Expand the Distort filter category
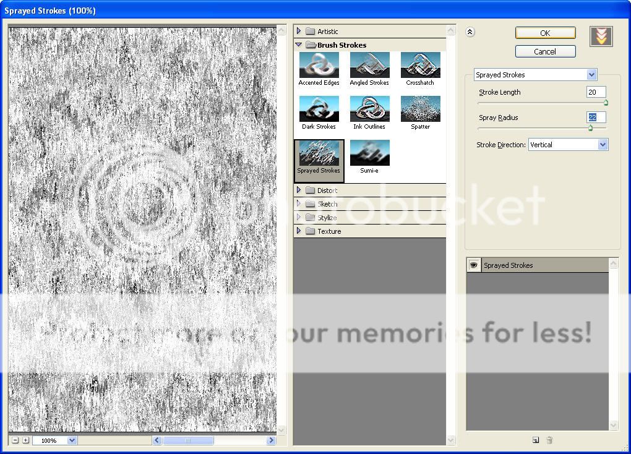This screenshot has height=454, width=631. (299, 190)
